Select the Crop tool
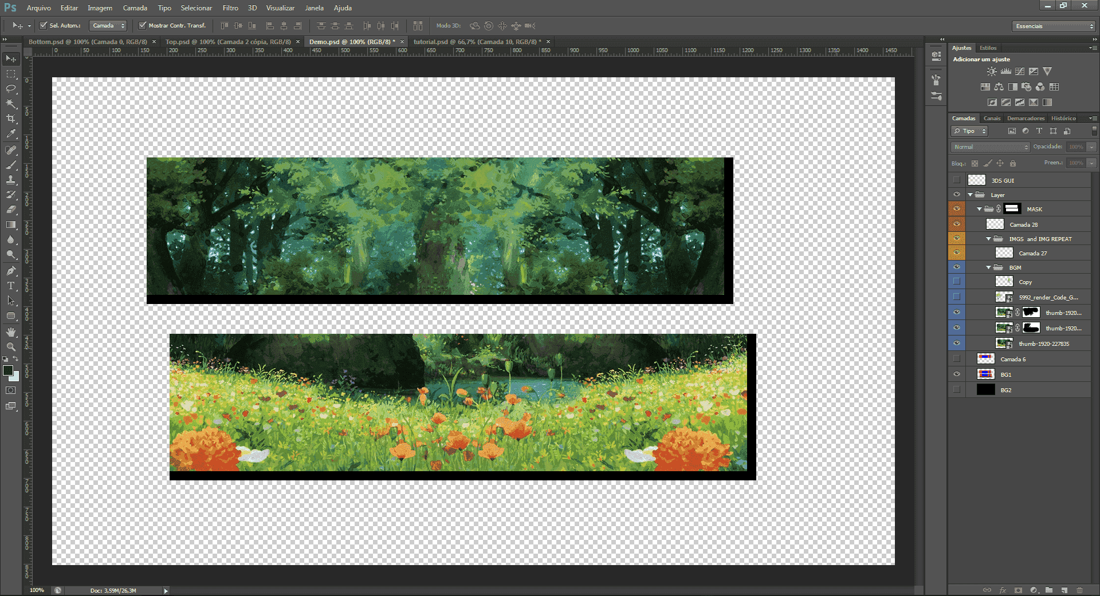Screen dimensions: 1100x596 pyautogui.click(x=11, y=119)
